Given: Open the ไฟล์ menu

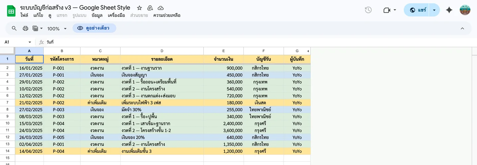Looking at the screenshot, I should click(x=24, y=15).
